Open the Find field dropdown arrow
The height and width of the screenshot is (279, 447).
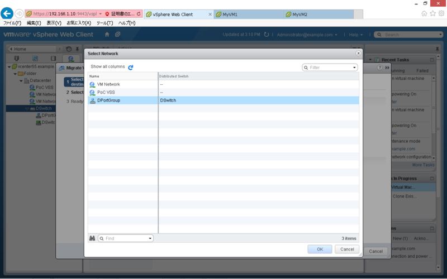click(150, 238)
